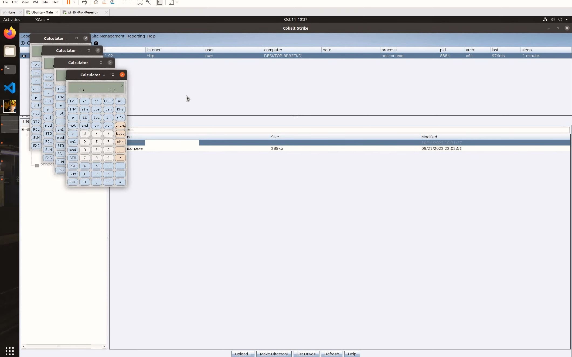
Task: Click the = key on front Calculator
Action: point(120,182)
